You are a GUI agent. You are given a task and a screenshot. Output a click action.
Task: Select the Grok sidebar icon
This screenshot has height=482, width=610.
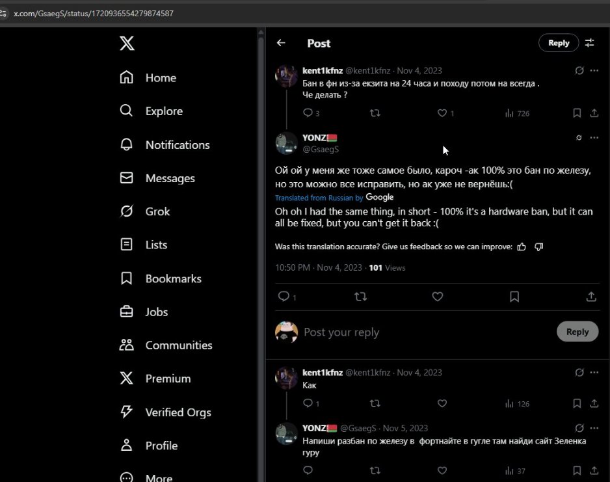click(127, 211)
